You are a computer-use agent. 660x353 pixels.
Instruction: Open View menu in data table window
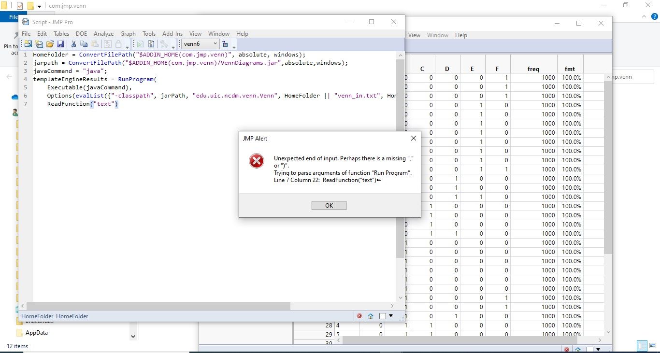[415, 35]
